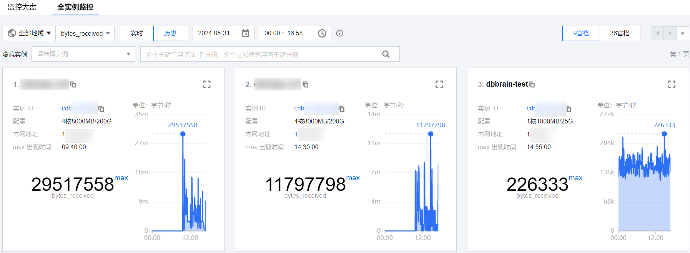This screenshot has height=253, width=690.
Task: Copy the name of instance 1
Action: pos(73,84)
